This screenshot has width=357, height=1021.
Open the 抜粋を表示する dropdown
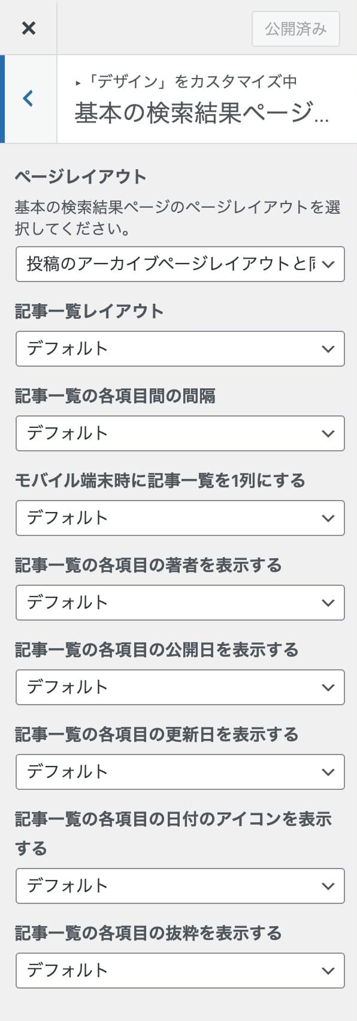click(180, 971)
